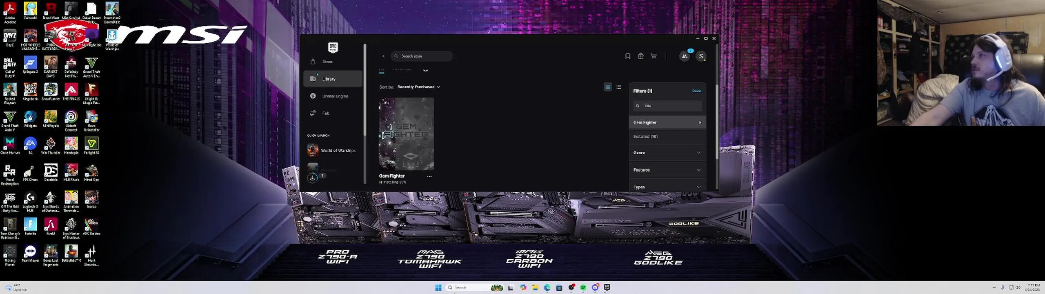Viewport: 1045px width, 294px height.
Task: Open FiveM desktop shortcut
Action: [51, 227]
